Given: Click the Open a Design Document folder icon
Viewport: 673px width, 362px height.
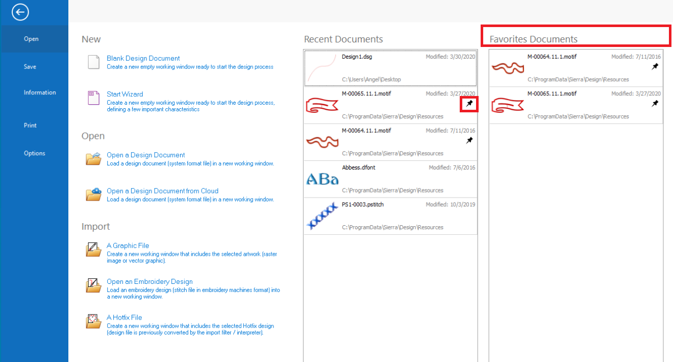Looking at the screenshot, I should pyautogui.click(x=93, y=159).
